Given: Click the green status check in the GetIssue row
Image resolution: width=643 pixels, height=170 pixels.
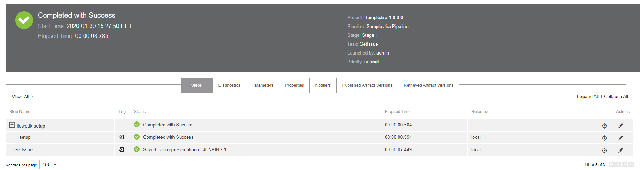Looking at the screenshot, I should (x=137, y=149).
